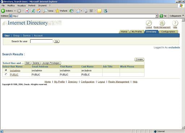Viewport: 185px width, 133px height.
Task: Expand the Collegamenti links chevron
Action: point(183,15)
